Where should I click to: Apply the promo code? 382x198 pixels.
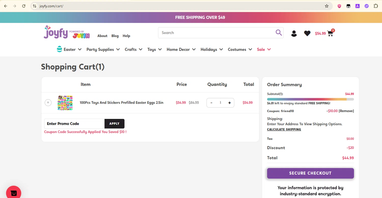pyautogui.click(x=114, y=124)
